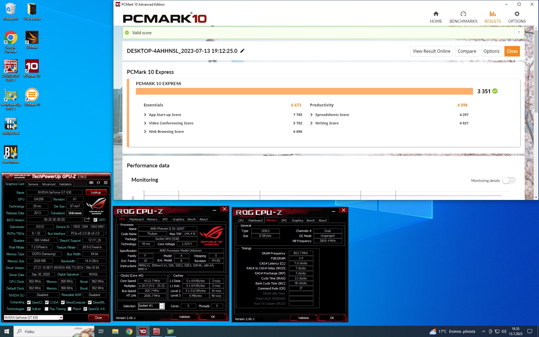This screenshot has width=539, height=337.
Task: Expand Spreadsheets Score details
Action: 311,115
